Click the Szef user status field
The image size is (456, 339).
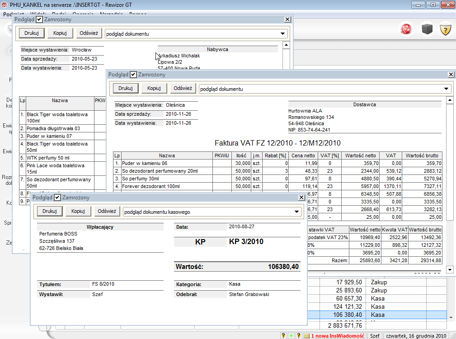coord(375,336)
